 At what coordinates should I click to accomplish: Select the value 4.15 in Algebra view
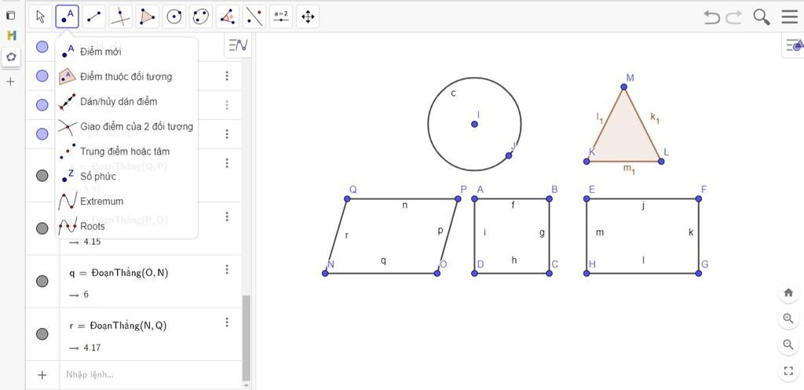click(92, 242)
